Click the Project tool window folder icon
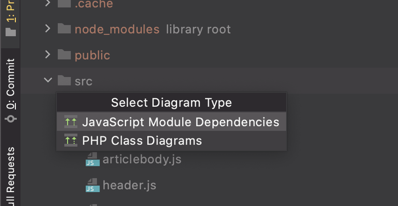 click(x=10, y=33)
